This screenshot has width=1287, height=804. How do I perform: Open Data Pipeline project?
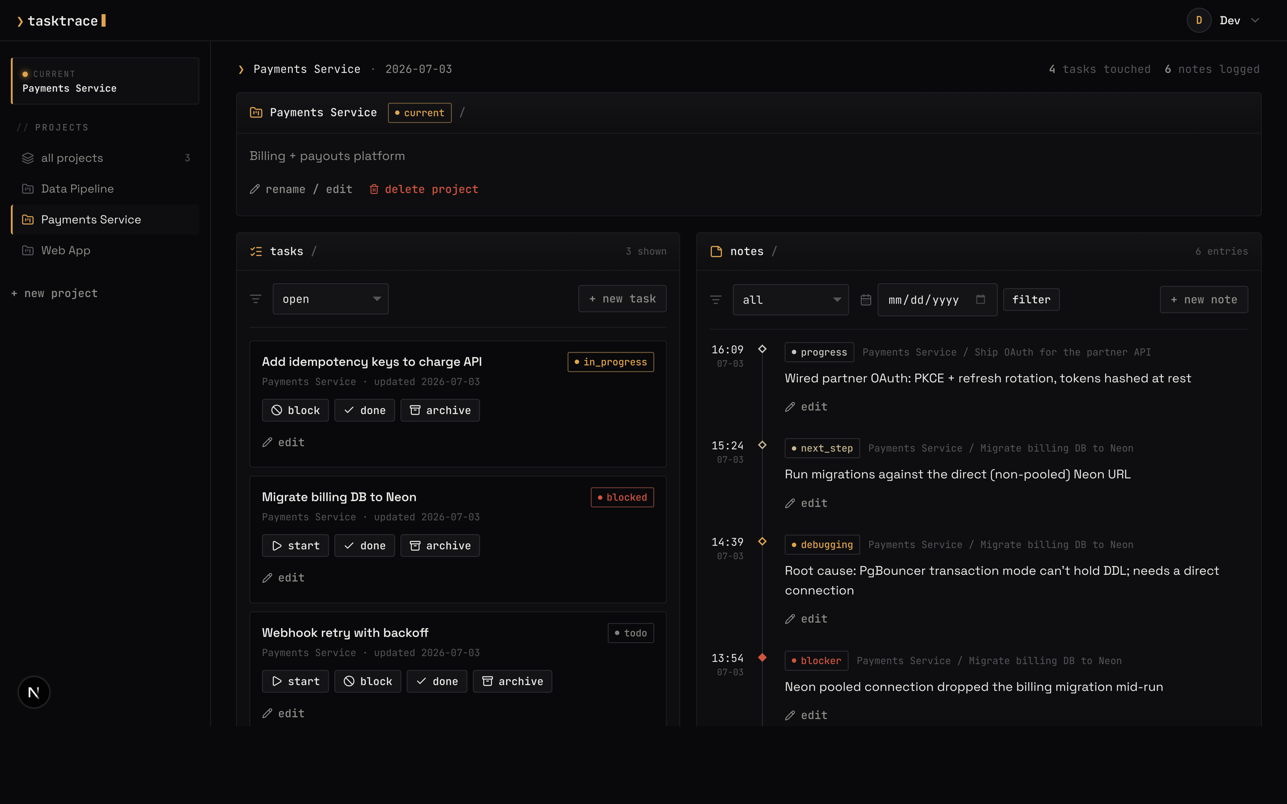(x=105, y=189)
